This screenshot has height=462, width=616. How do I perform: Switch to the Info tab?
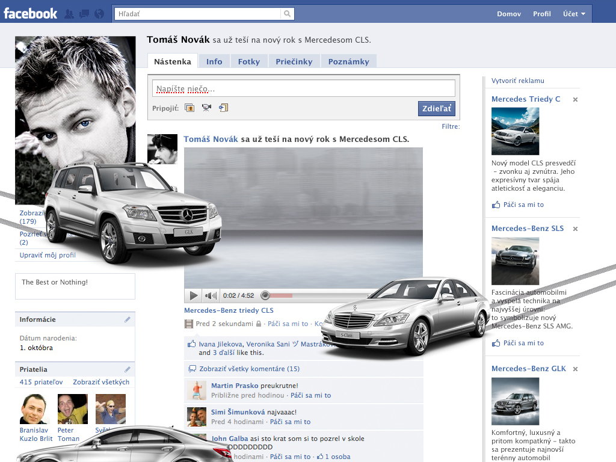click(x=214, y=61)
